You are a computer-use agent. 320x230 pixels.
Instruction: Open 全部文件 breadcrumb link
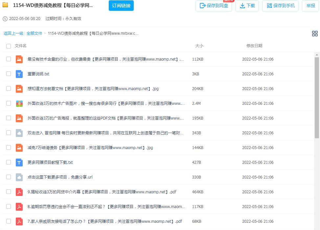pos(34,33)
